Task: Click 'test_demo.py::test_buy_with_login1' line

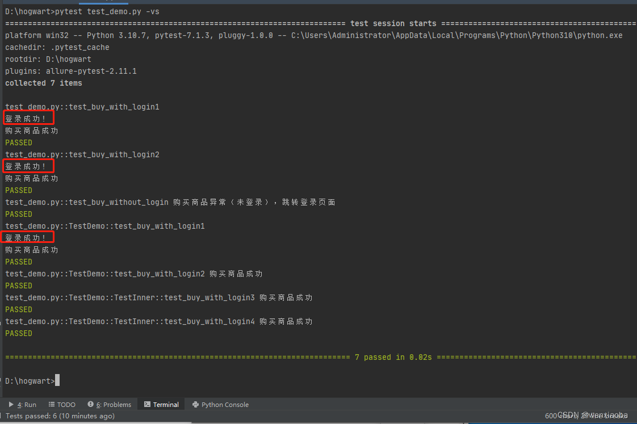Action: 82,107
